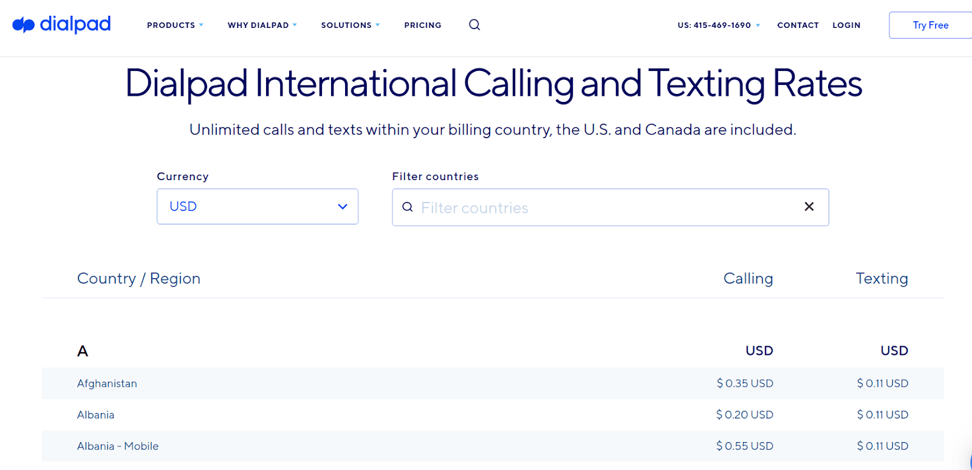972x470 pixels.
Task: Click the Filter countries label above the field
Action: coord(436,176)
